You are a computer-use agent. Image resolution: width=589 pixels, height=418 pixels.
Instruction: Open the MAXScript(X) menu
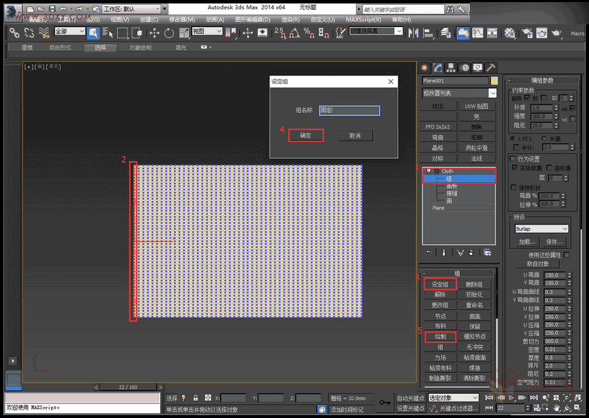(364, 19)
